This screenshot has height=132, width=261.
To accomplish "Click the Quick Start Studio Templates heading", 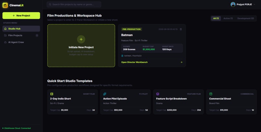I will 70,81.
